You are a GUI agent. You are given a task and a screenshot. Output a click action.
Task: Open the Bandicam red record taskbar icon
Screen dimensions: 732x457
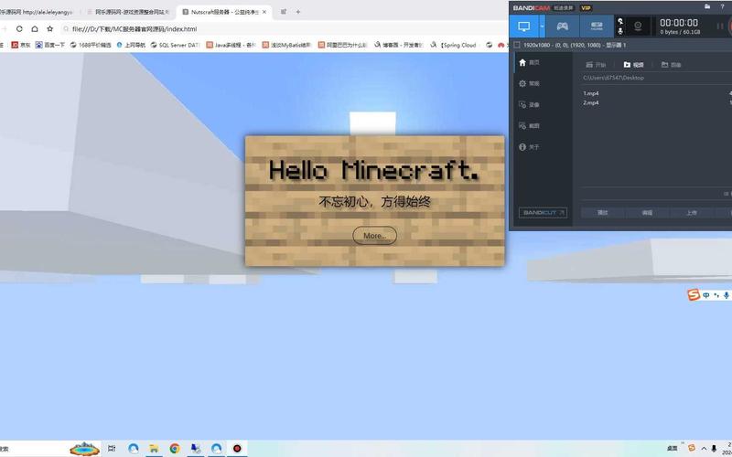pyautogui.click(x=237, y=449)
